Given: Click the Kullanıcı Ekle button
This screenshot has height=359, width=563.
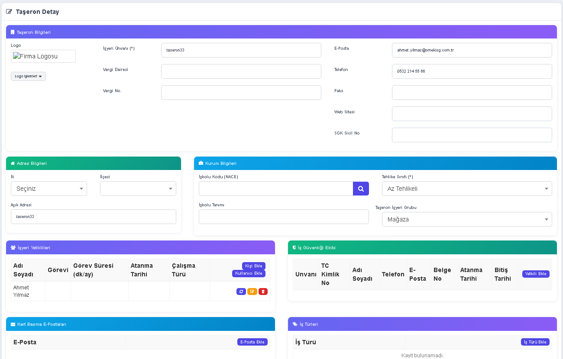Looking at the screenshot, I should pyautogui.click(x=249, y=273).
